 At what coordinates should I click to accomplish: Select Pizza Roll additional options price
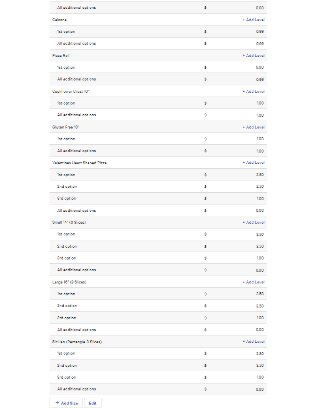point(236,79)
